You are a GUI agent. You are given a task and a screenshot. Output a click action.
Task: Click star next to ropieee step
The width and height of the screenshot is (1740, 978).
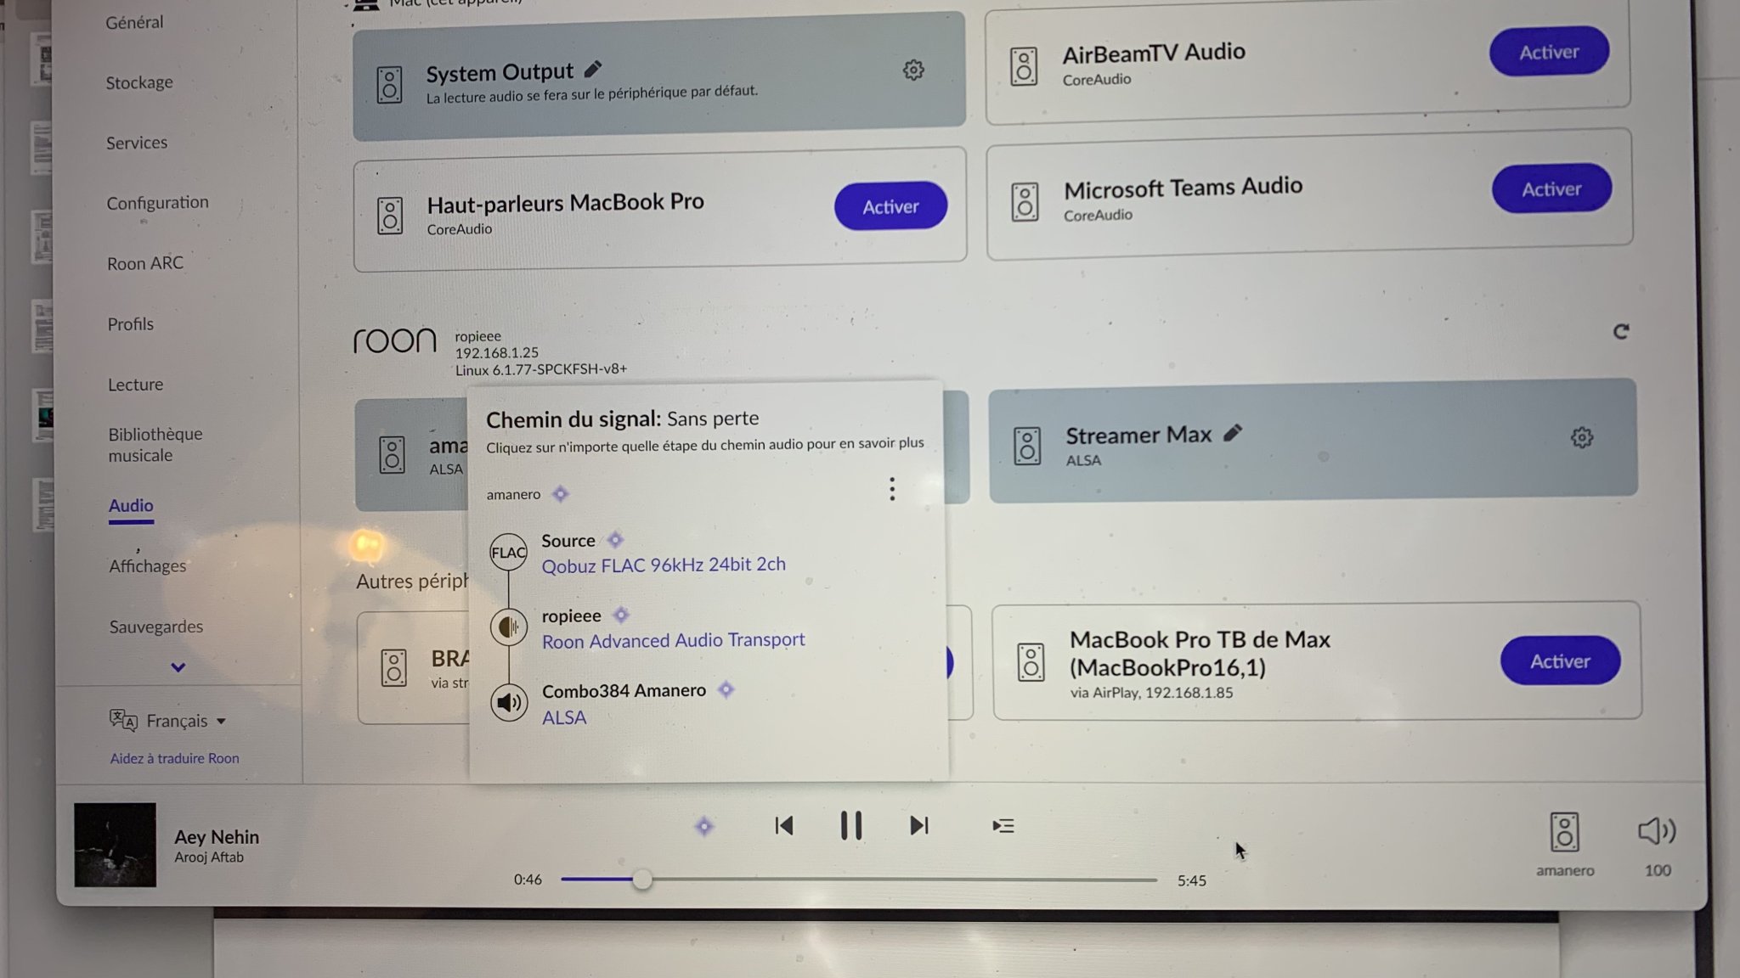(x=621, y=615)
